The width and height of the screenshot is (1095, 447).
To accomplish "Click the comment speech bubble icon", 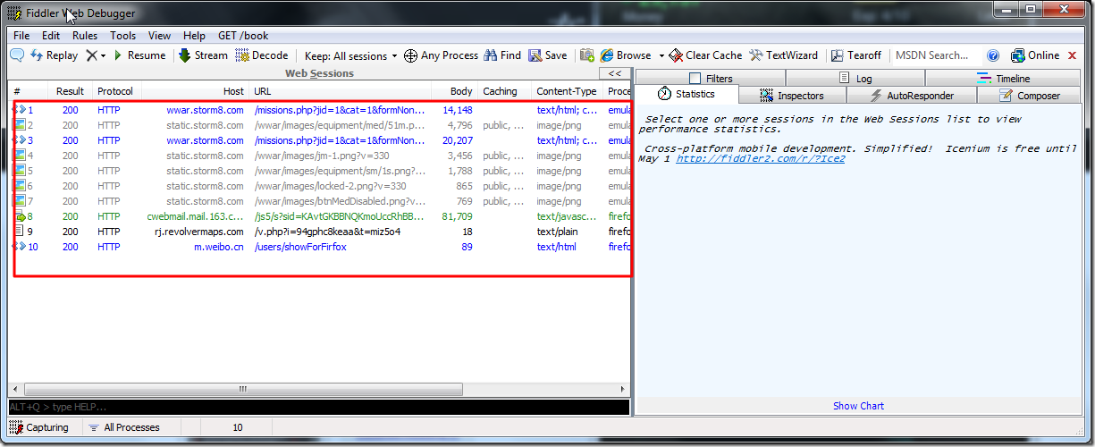I will click(17, 55).
